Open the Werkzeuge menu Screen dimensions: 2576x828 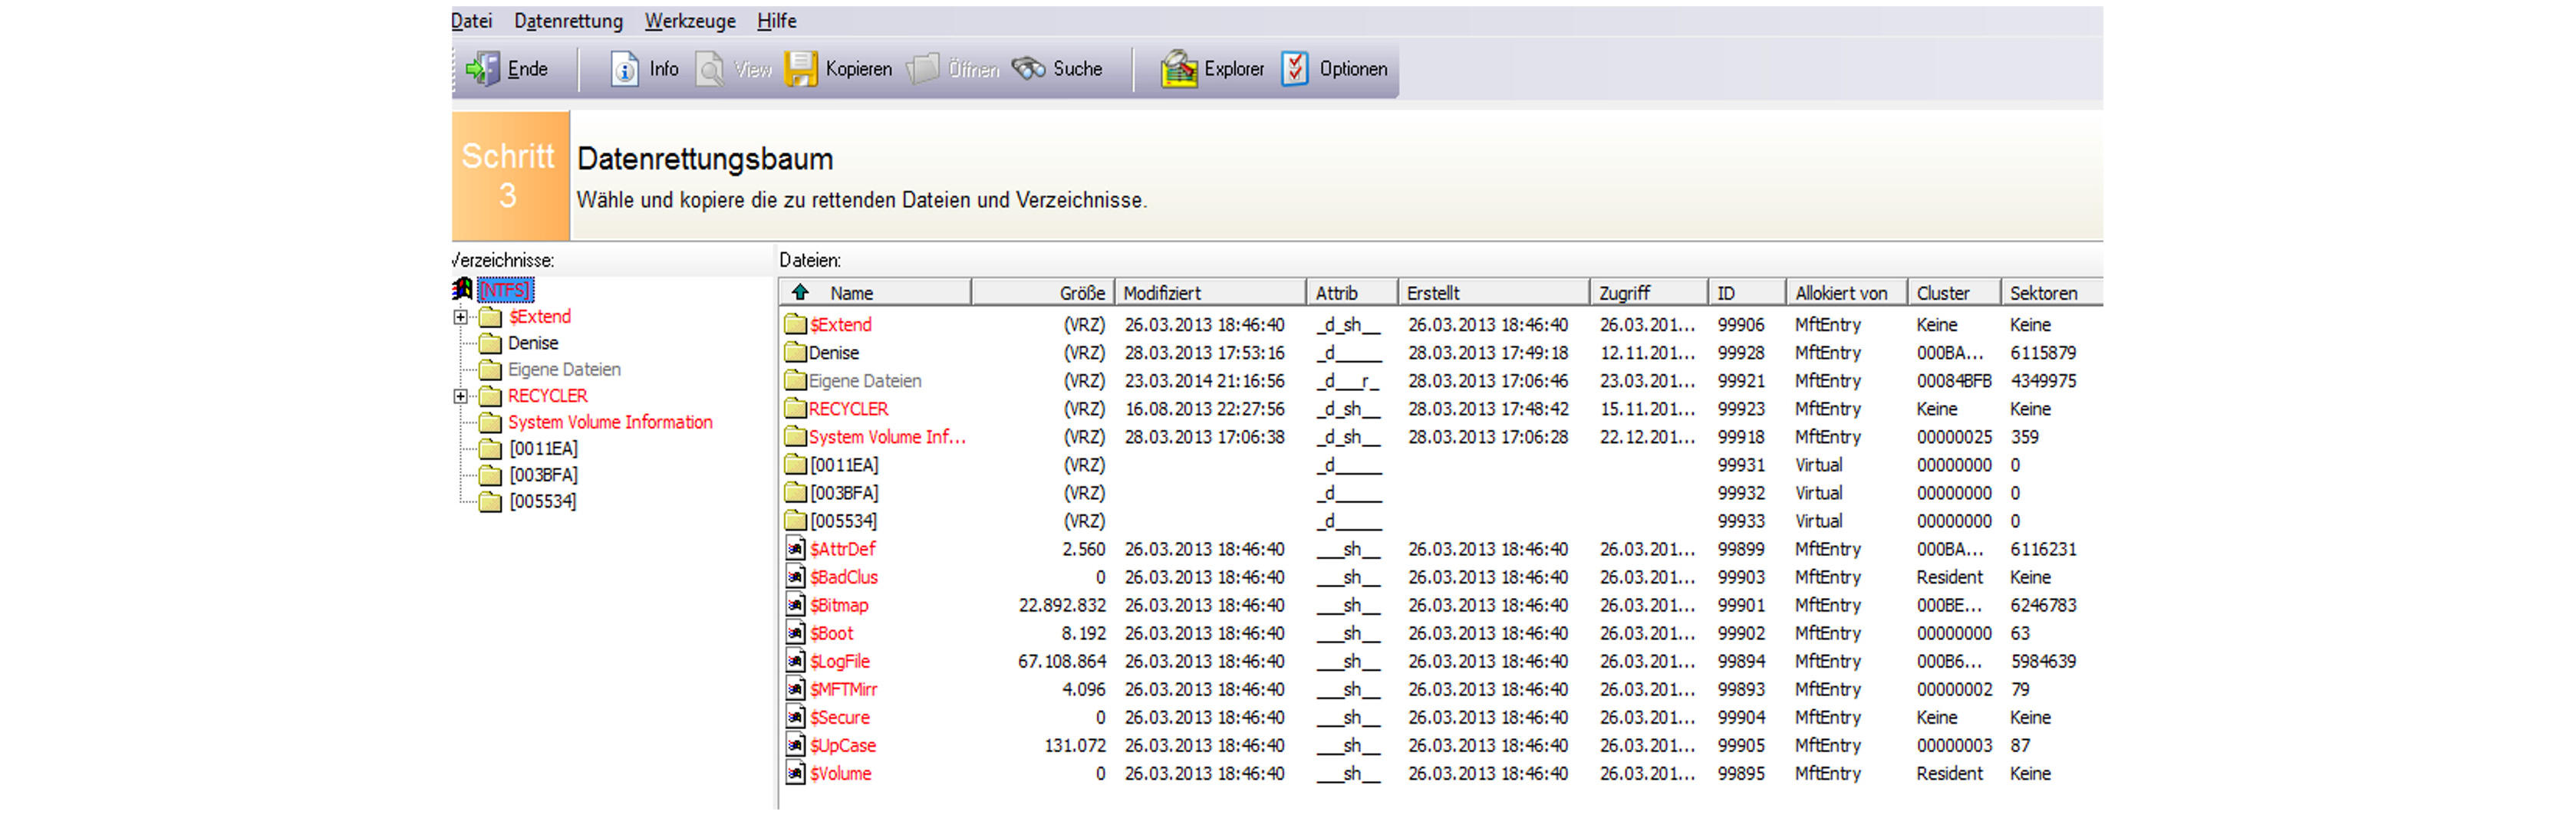pos(689,21)
